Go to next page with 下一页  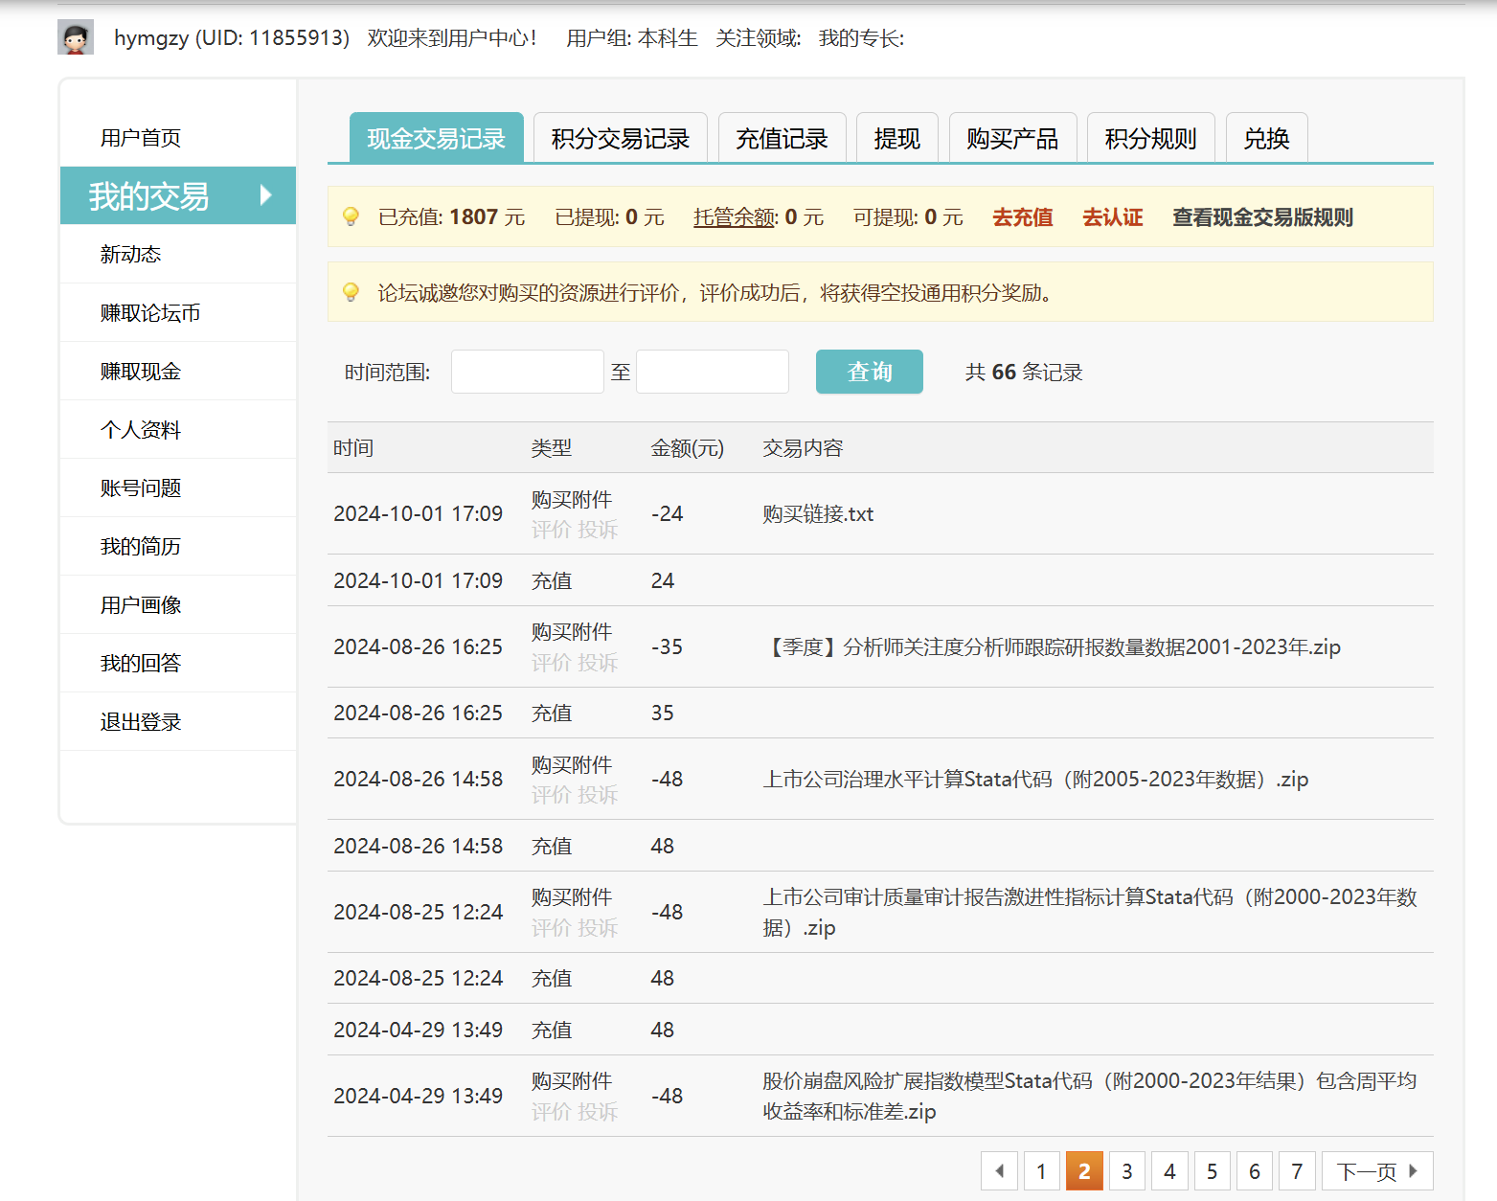(x=1376, y=1170)
